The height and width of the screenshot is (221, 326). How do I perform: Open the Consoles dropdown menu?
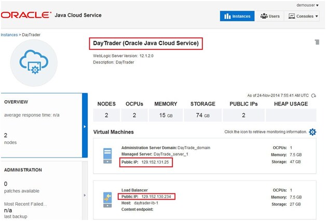[x=302, y=16]
